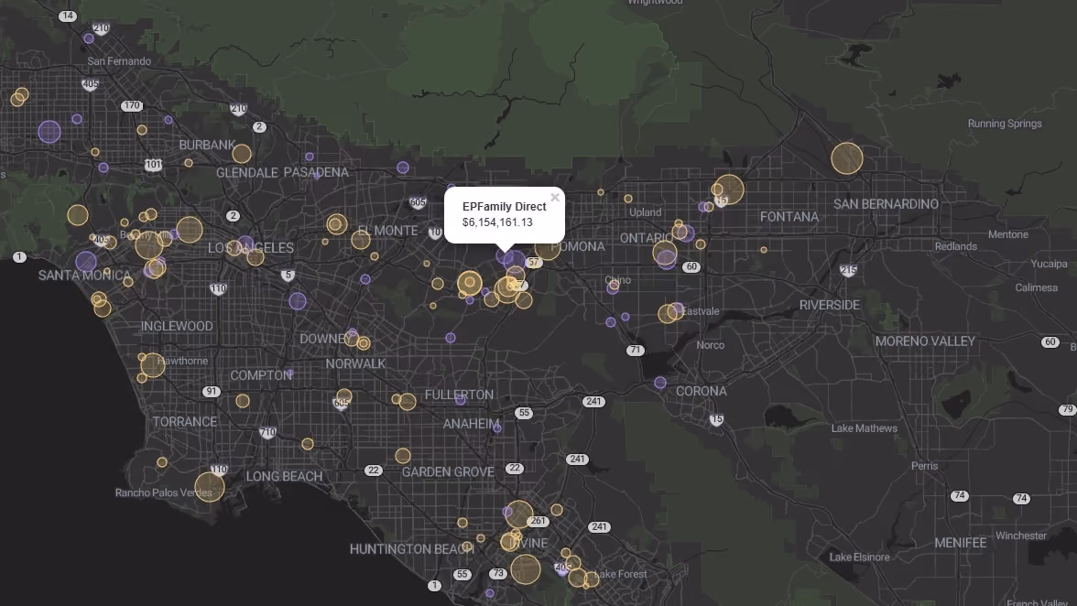Select the purple marker on the Chino label
1077x606 pixels.
613,287
